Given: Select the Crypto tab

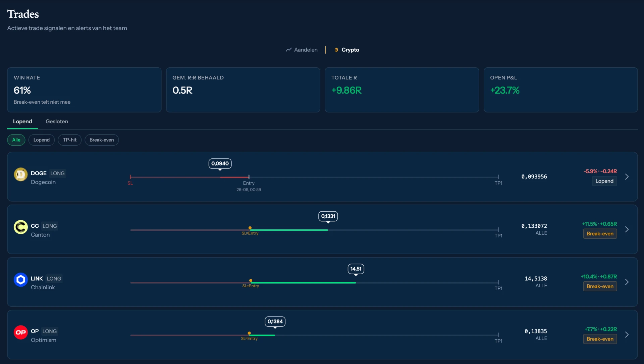Looking at the screenshot, I should click(x=347, y=50).
